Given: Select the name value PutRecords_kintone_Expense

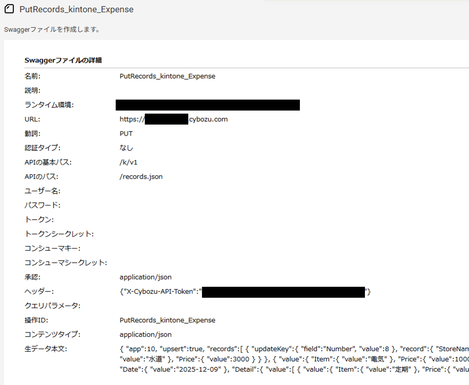Looking at the screenshot, I should tap(167, 76).
